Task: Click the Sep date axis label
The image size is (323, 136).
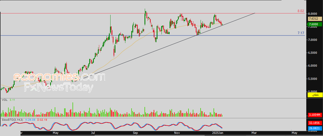Action: (x=135, y=133)
